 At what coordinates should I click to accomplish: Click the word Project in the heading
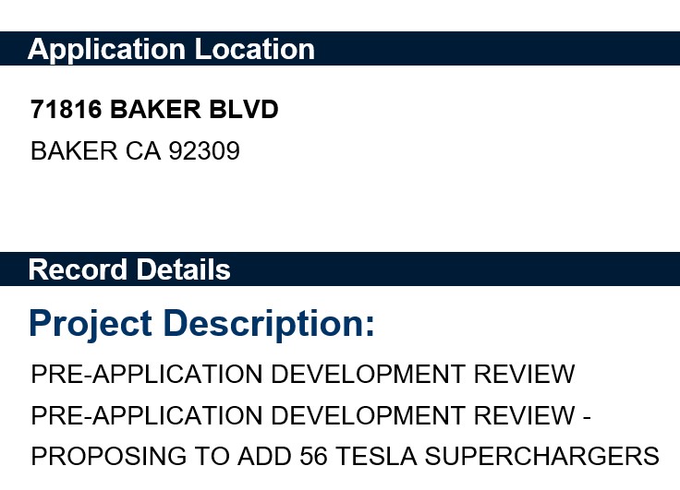91,324
